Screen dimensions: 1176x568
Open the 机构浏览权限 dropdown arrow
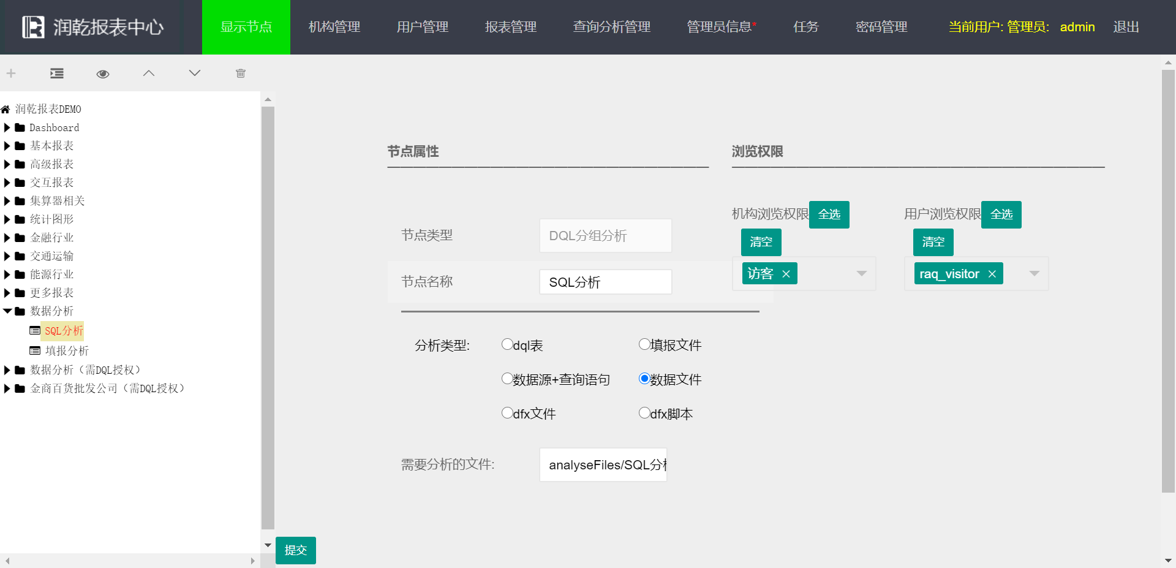pyautogui.click(x=862, y=273)
